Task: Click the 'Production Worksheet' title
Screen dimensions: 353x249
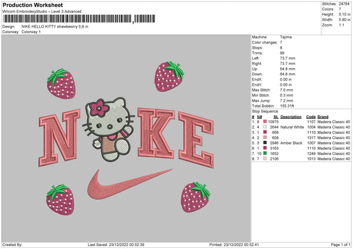Action: [32, 5]
